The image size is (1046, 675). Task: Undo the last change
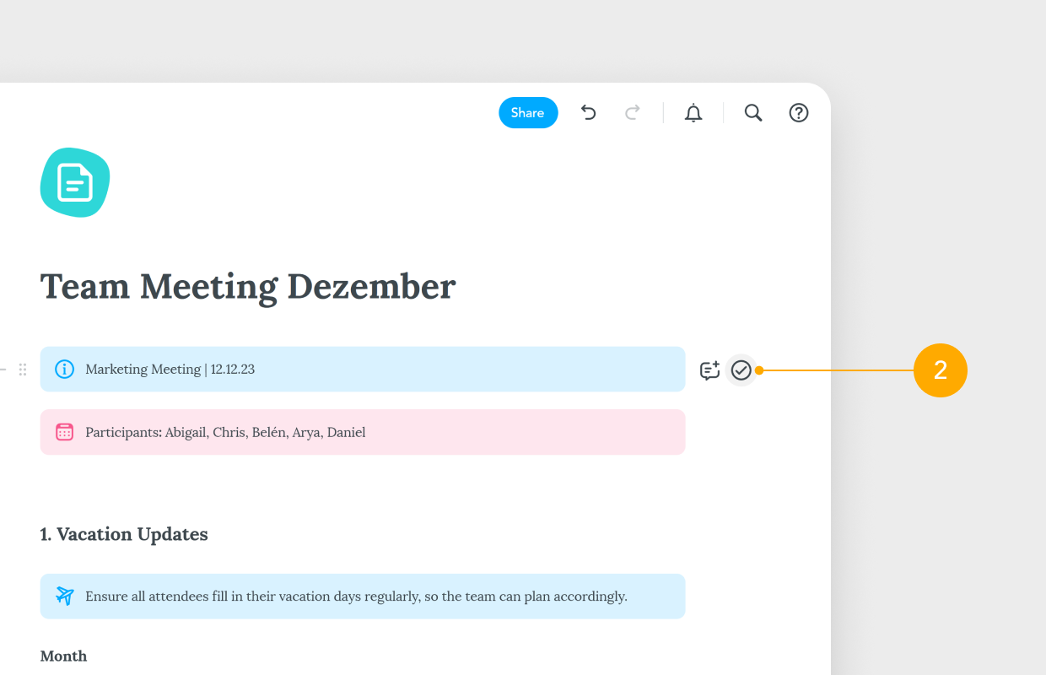(x=589, y=113)
